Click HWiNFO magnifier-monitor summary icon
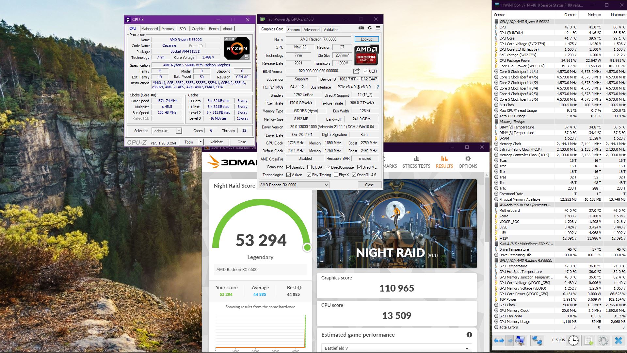Image resolution: width=627 pixels, height=353 pixels. [x=520, y=341]
